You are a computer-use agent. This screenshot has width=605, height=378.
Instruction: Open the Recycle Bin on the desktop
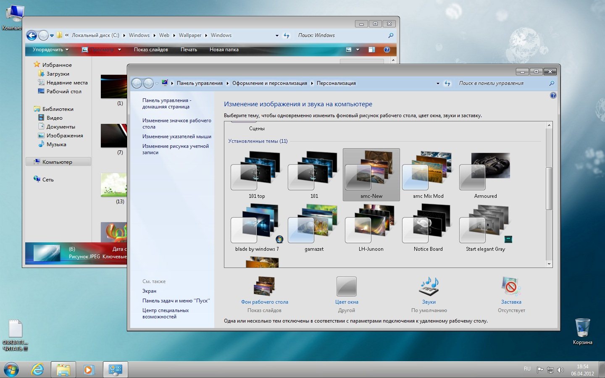[x=582, y=328]
